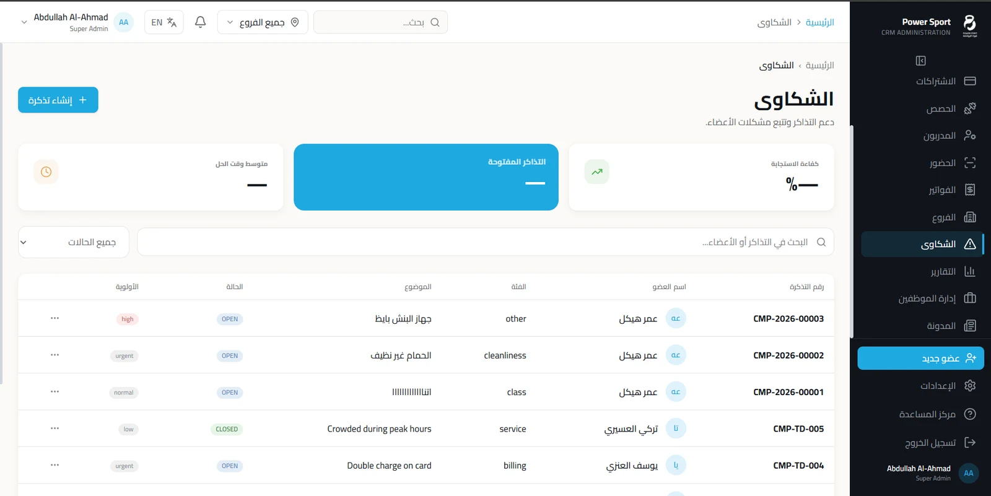The image size is (991, 496).
Task: Click the إنشاء تذكرة button
Action: pyautogui.click(x=58, y=100)
